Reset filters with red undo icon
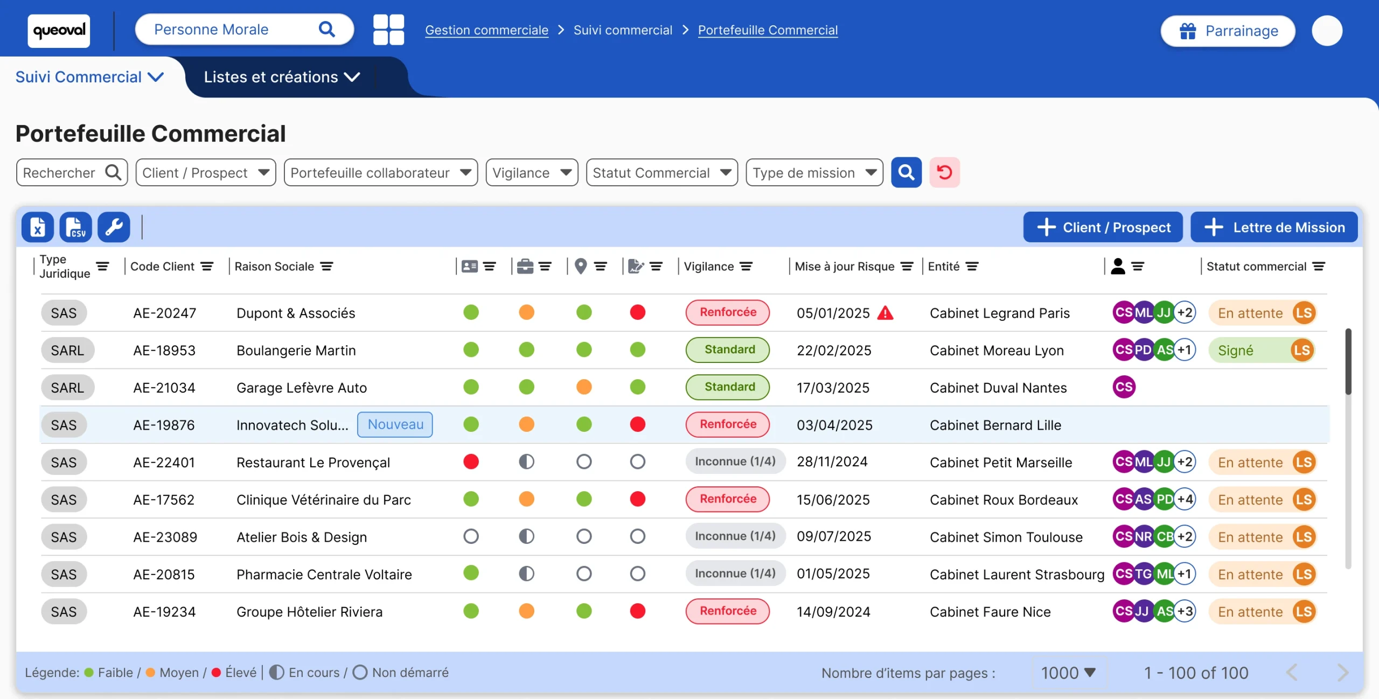The height and width of the screenshot is (699, 1379). (944, 172)
